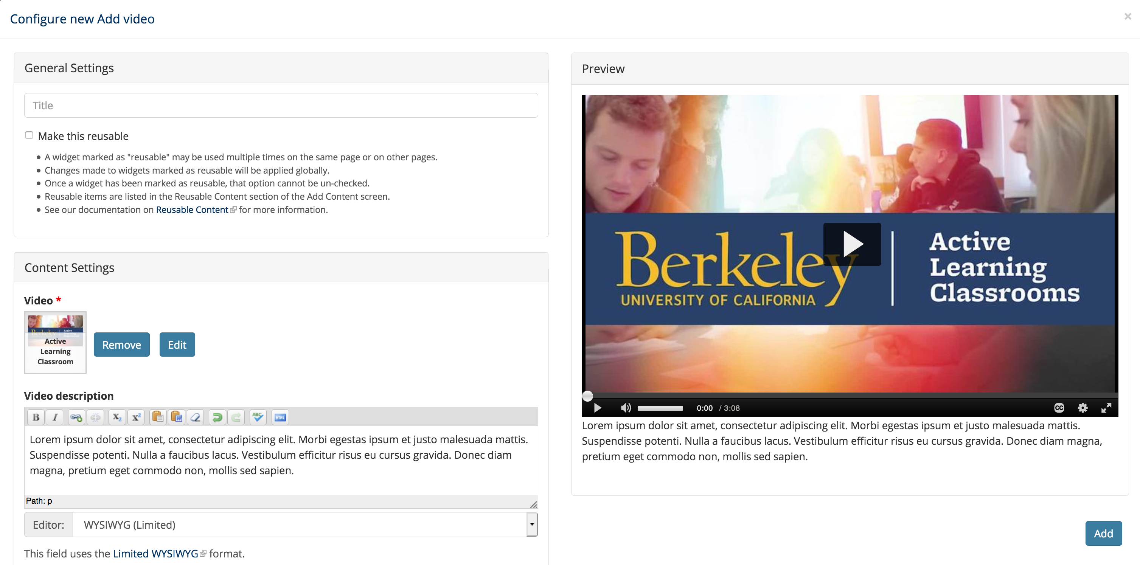
Task: Open the video player settings gear menu
Action: point(1083,408)
